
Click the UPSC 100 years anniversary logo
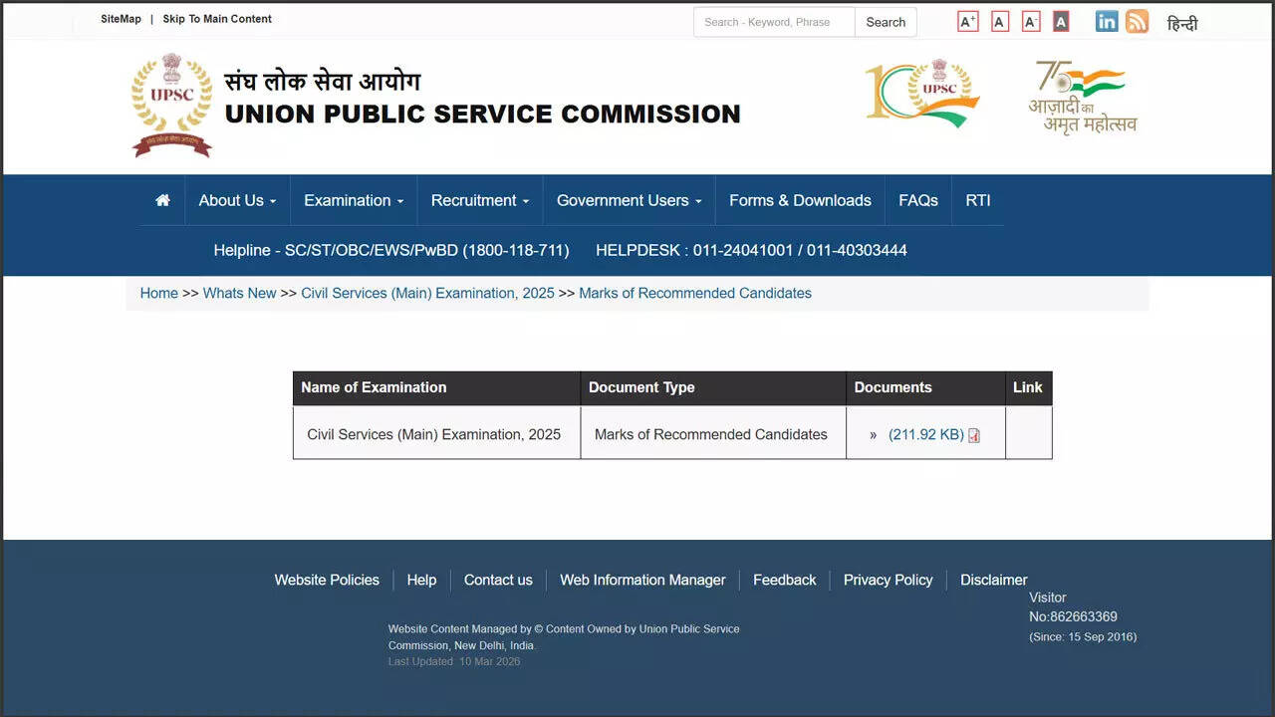pyautogui.click(x=921, y=93)
